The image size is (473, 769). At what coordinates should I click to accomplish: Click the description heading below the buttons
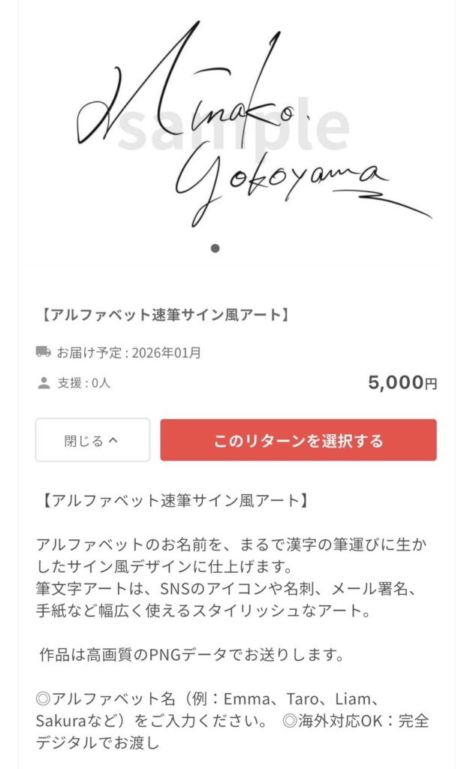[x=173, y=500]
